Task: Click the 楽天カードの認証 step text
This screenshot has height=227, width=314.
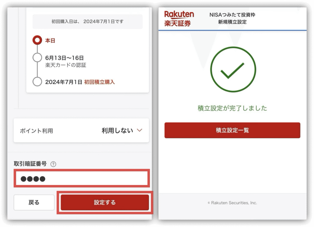Action: coord(66,65)
